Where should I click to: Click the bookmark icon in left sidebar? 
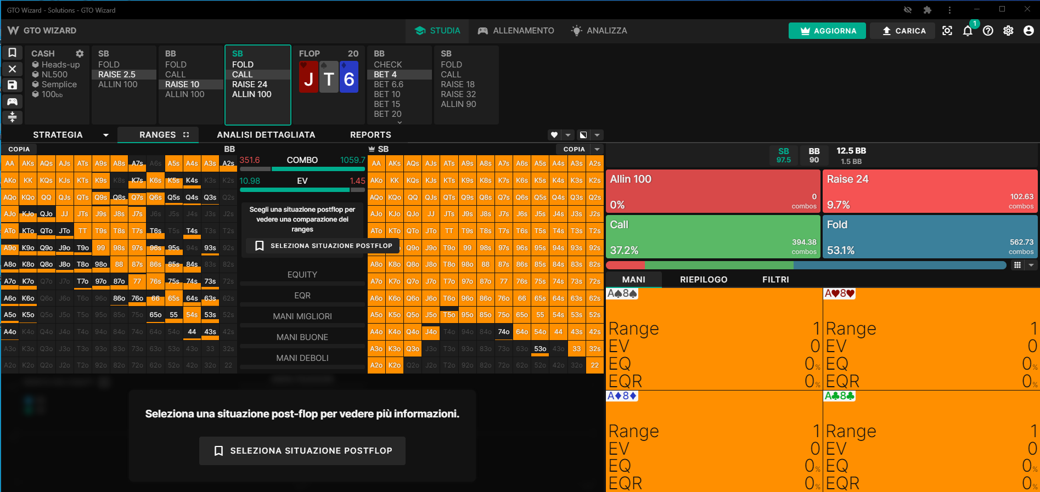(12, 53)
